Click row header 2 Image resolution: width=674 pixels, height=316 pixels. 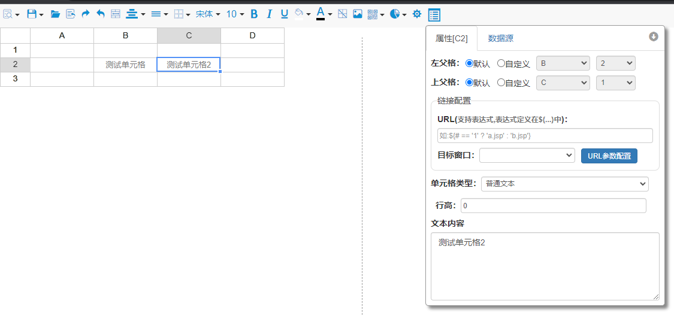[15, 65]
